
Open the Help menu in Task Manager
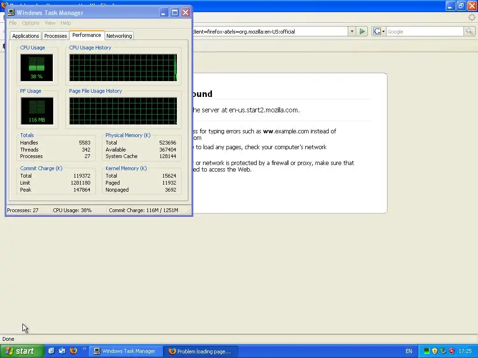[x=65, y=23]
